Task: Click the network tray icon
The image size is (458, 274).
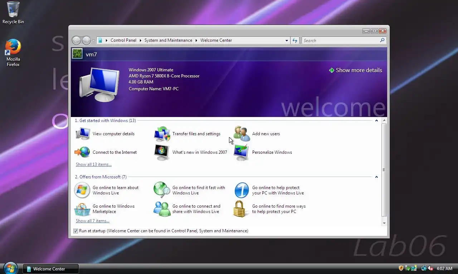Action: click(424, 268)
